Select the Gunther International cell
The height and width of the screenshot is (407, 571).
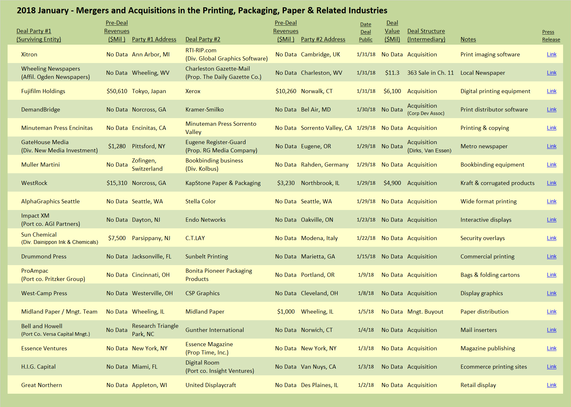click(215, 330)
